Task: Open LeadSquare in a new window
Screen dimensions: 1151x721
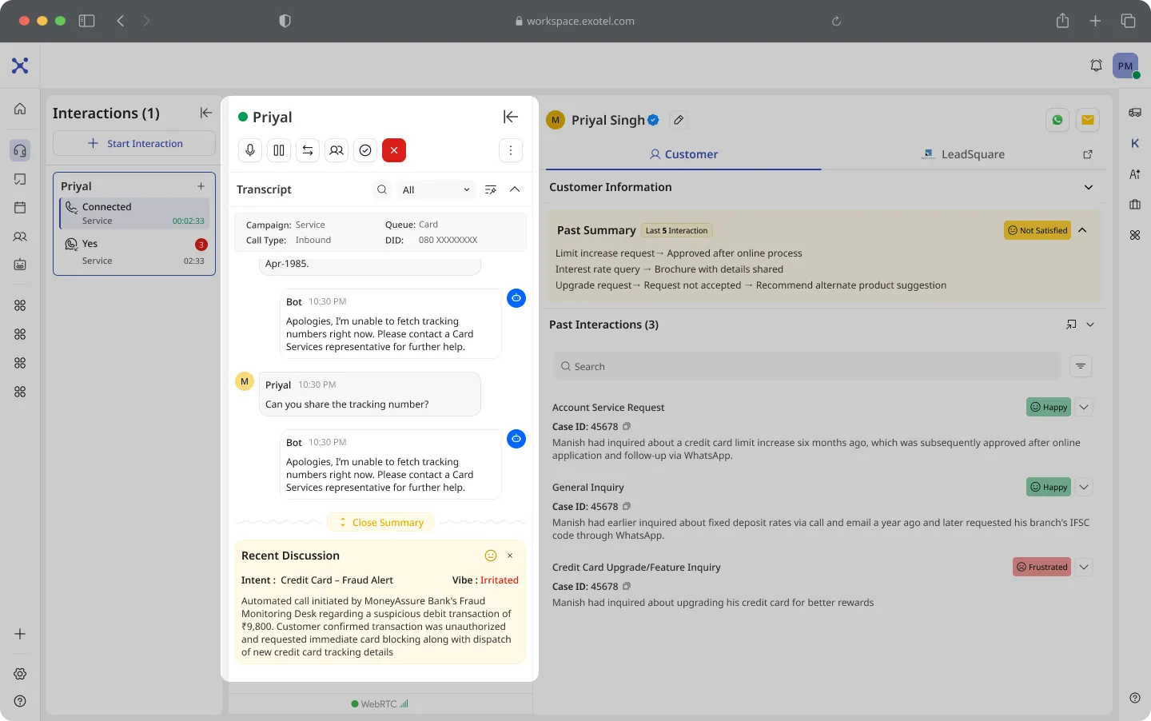Action: click(x=1088, y=154)
